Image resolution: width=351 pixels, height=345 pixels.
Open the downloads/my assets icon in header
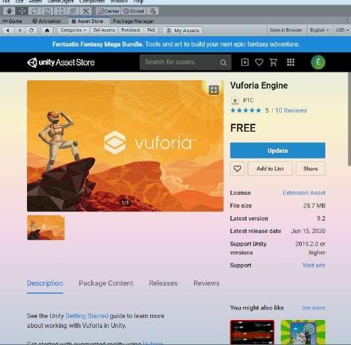coord(245,62)
